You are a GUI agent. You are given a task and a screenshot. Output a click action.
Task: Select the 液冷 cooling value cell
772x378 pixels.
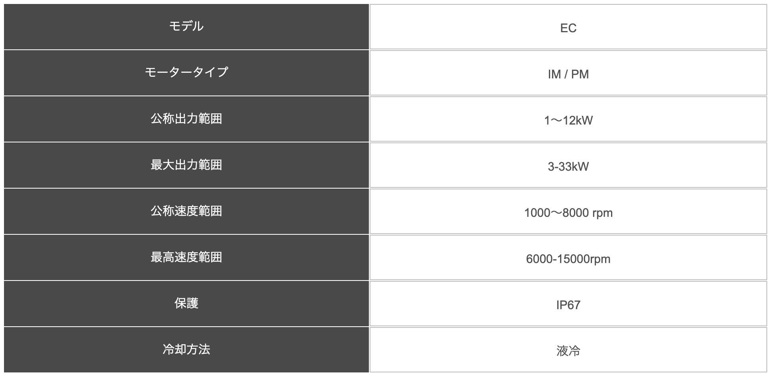(x=568, y=350)
